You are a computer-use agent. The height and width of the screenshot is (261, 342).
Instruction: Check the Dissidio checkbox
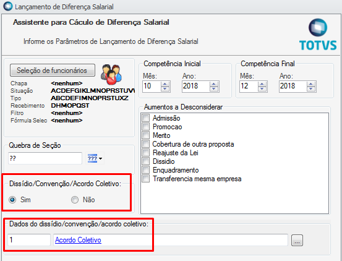(x=146, y=161)
